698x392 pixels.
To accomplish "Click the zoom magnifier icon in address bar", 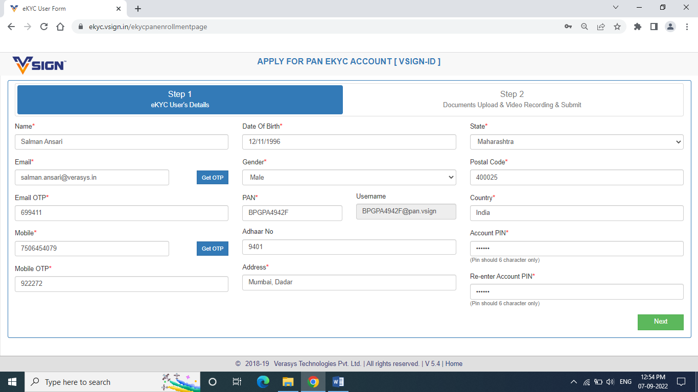I will coord(585,27).
